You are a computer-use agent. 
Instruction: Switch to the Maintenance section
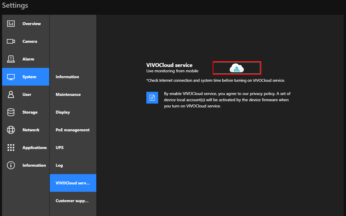pyautogui.click(x=68, y=94)
